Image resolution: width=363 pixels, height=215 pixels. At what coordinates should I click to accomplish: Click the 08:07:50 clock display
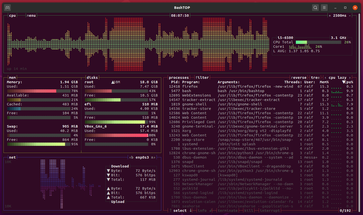[x=180, y=15]
